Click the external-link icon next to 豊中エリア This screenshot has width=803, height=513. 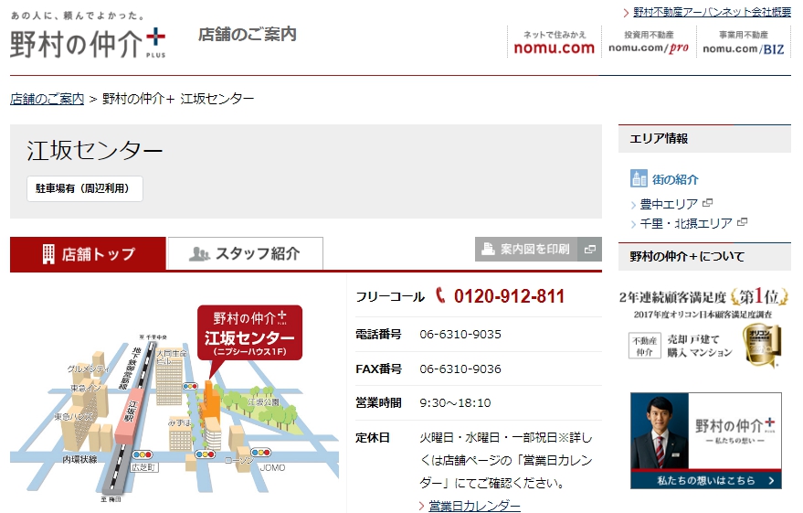pos(708,203)
